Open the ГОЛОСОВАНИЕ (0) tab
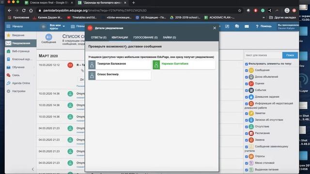This screenshot has width=310, height=174. point(145,37)
